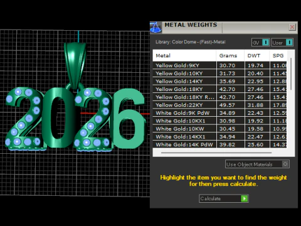Select the White Gold:9K PdW row
The width and height of the screenshot is (301, 226).
[x=219, y=113]
